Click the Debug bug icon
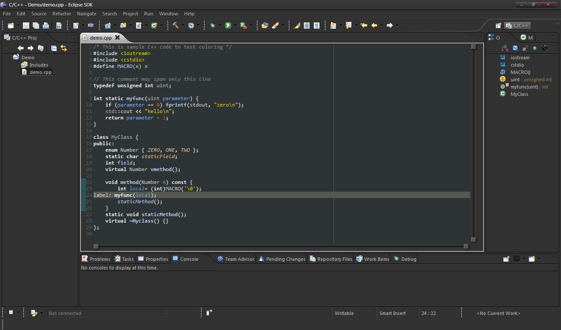This screenshot has height=330, width=561. [x=213, y=25]
